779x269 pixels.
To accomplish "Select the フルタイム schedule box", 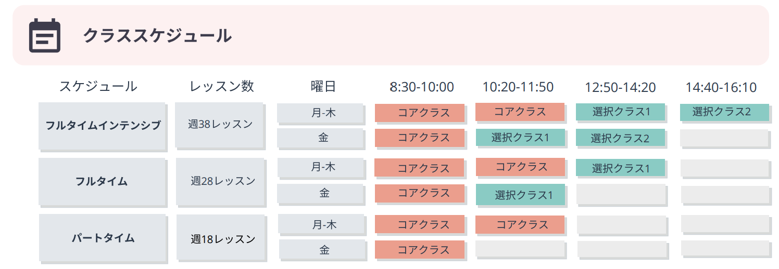I will [x=103, y=182].
